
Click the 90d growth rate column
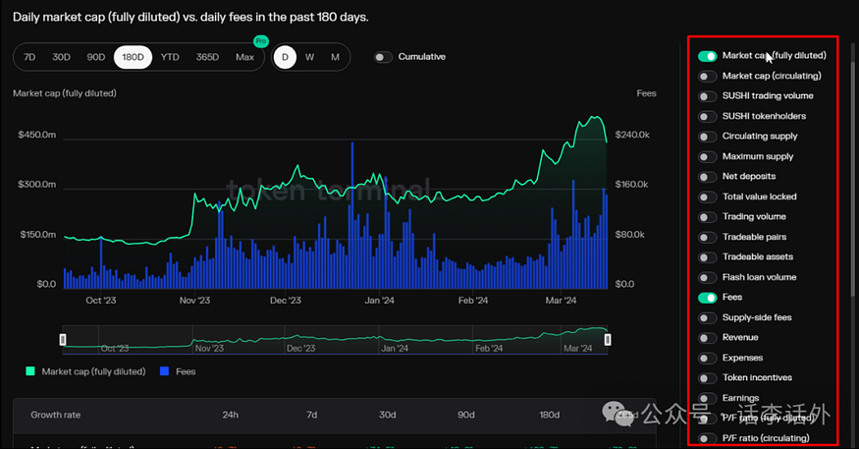[466, 415]
